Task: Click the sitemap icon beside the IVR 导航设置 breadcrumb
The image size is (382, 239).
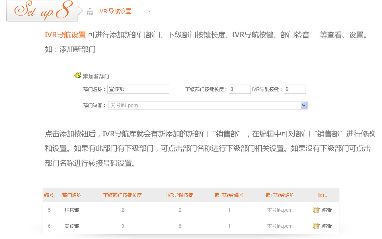Action: pyautogui.click(x=90, y=12)
